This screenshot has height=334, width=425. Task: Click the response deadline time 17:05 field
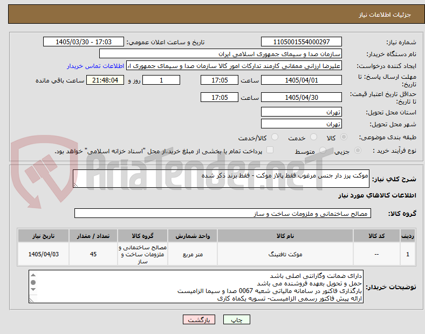(220, 80)
